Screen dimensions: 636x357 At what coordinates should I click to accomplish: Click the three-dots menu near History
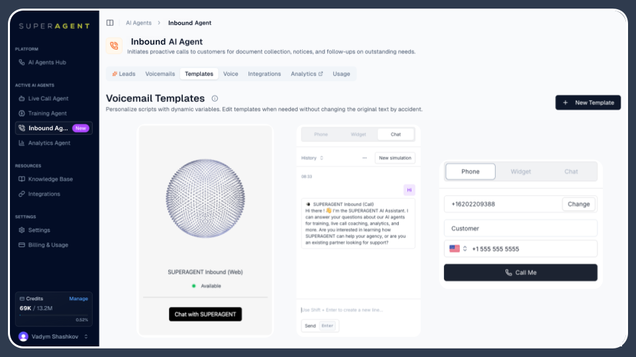tap(364, 158)
